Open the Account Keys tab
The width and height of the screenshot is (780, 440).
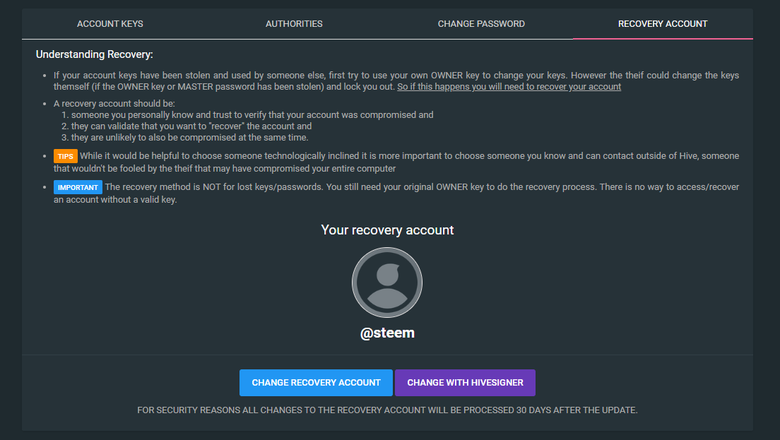coord(110,24)
